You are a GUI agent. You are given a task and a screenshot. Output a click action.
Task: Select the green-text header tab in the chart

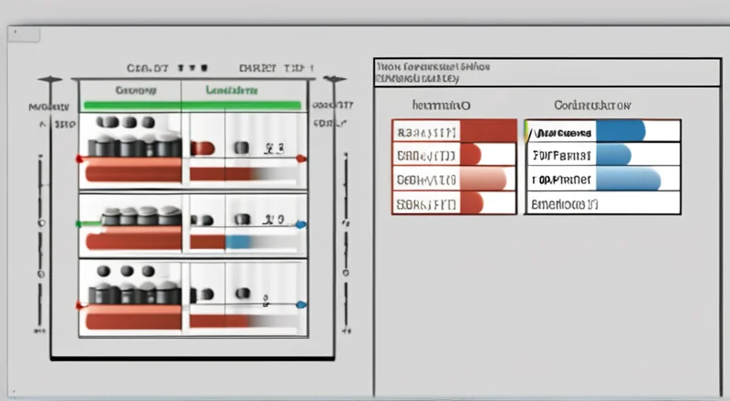pyautogui.click(x=231, y=91)
